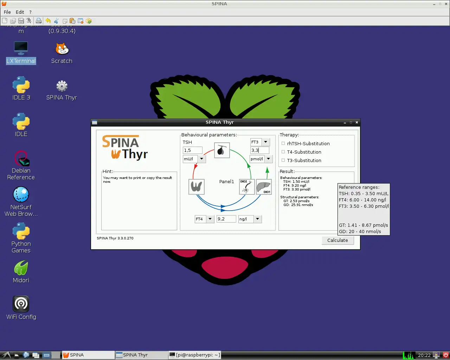Click the Copy toolbar icon
The image size is (450, 360).
[65, 21]
